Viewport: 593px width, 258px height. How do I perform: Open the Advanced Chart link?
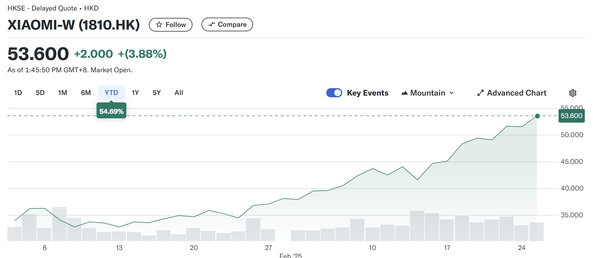pyautogui.click(x=516, y=93)
